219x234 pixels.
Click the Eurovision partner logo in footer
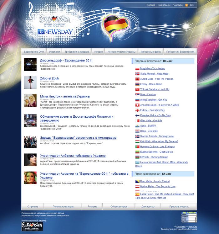(x=32, y=226)
